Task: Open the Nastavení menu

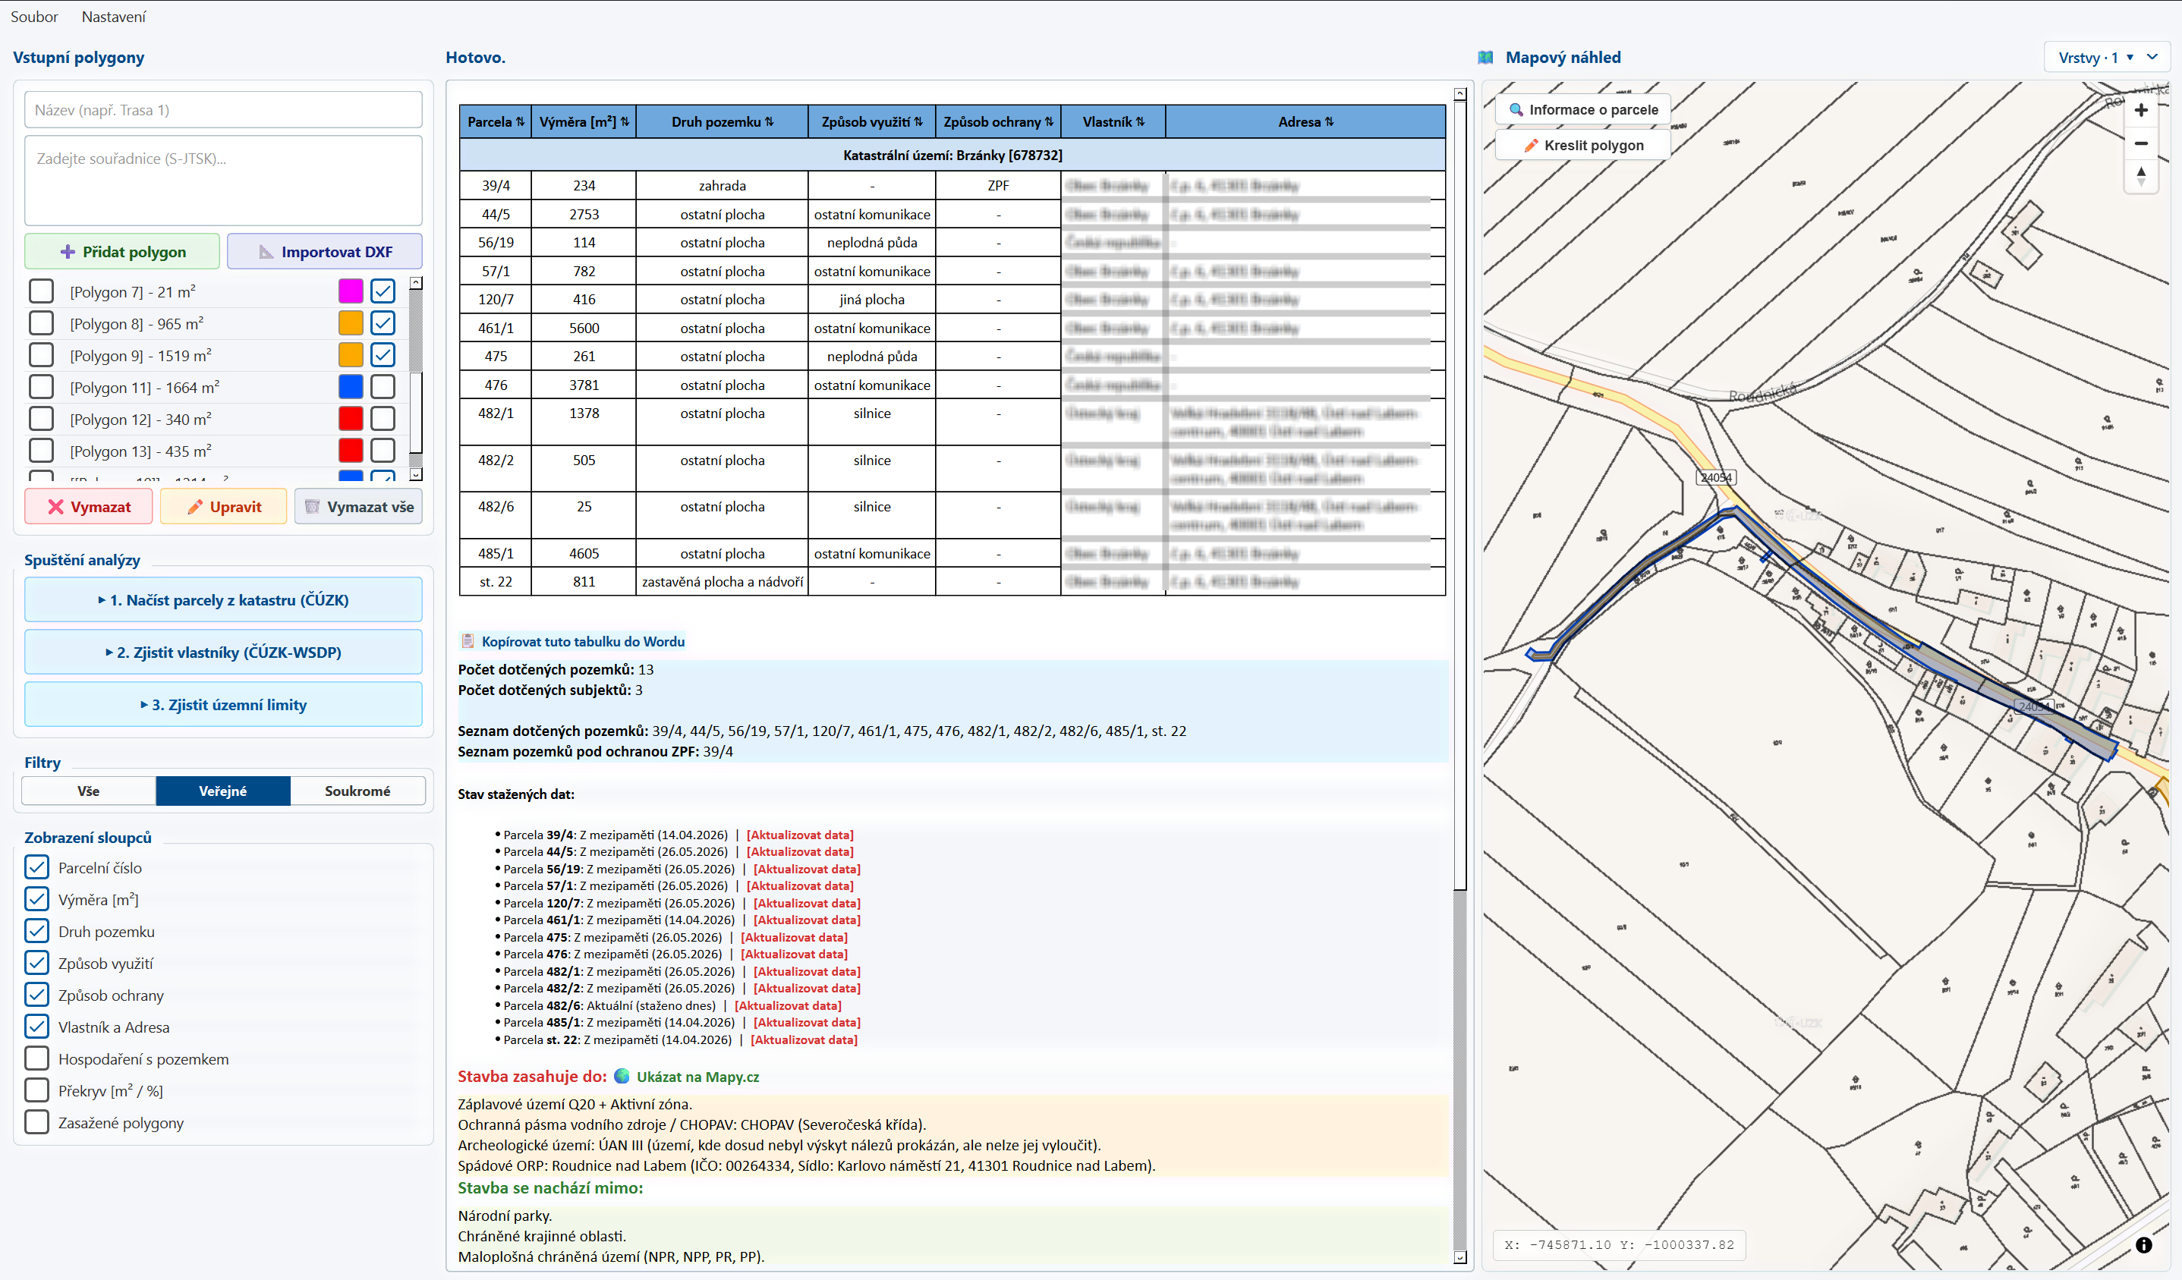Action: coord(113,17)
